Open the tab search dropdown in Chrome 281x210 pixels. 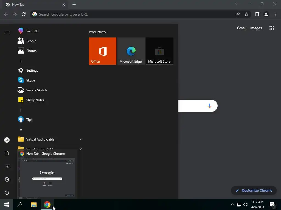coord(237,4)
